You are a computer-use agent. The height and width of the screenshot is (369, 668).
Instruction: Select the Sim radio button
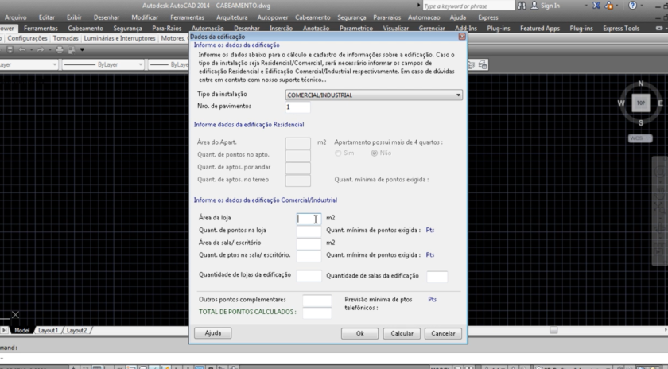340,153
